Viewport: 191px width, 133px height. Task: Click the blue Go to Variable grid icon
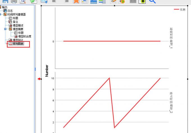(94, 2)
